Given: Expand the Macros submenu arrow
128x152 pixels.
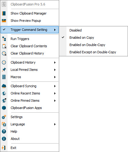Looking at the screenshot, I should (55, 77).
